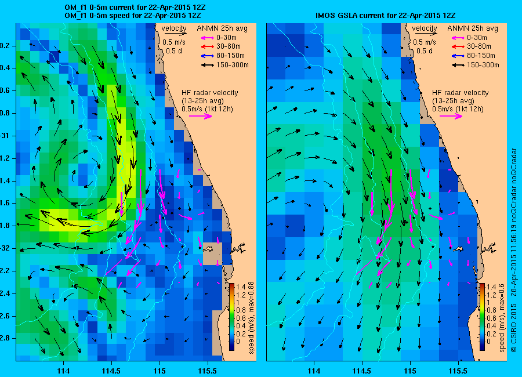Click the velocity scale arrow on right map
Image resolution: width=522 pixels, height=377 pixels.
(x=426, y=34)
